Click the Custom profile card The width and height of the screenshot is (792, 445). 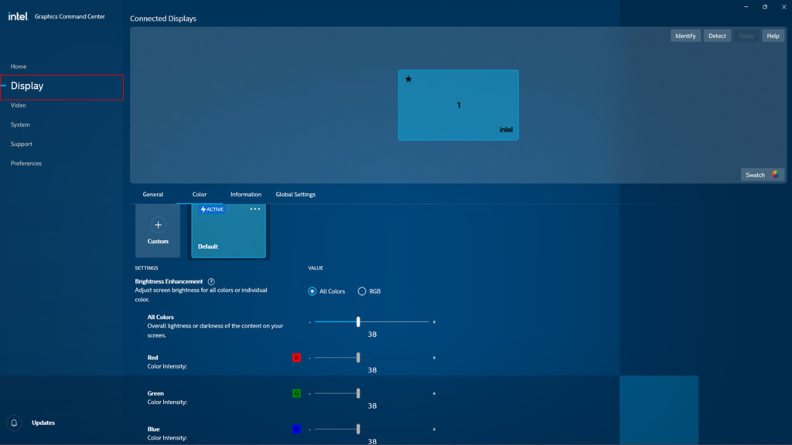point(158,231)
